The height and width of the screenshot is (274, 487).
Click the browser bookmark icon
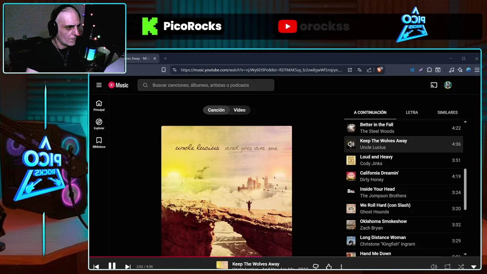(x=164, y=70)
